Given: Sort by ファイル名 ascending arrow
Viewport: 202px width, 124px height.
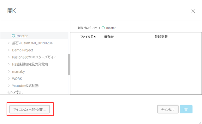Looking at the screenshot, I should click(x=95, y=37).
